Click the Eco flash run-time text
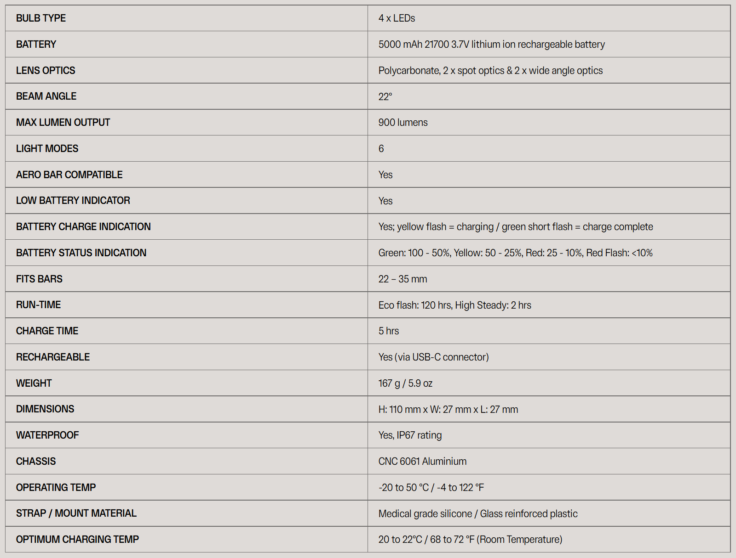736x558 pixels. (454, 305)
